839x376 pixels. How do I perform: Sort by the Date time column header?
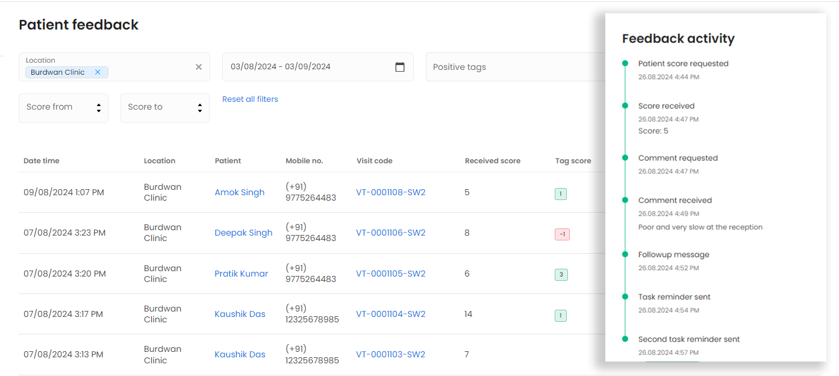point(42,161)
